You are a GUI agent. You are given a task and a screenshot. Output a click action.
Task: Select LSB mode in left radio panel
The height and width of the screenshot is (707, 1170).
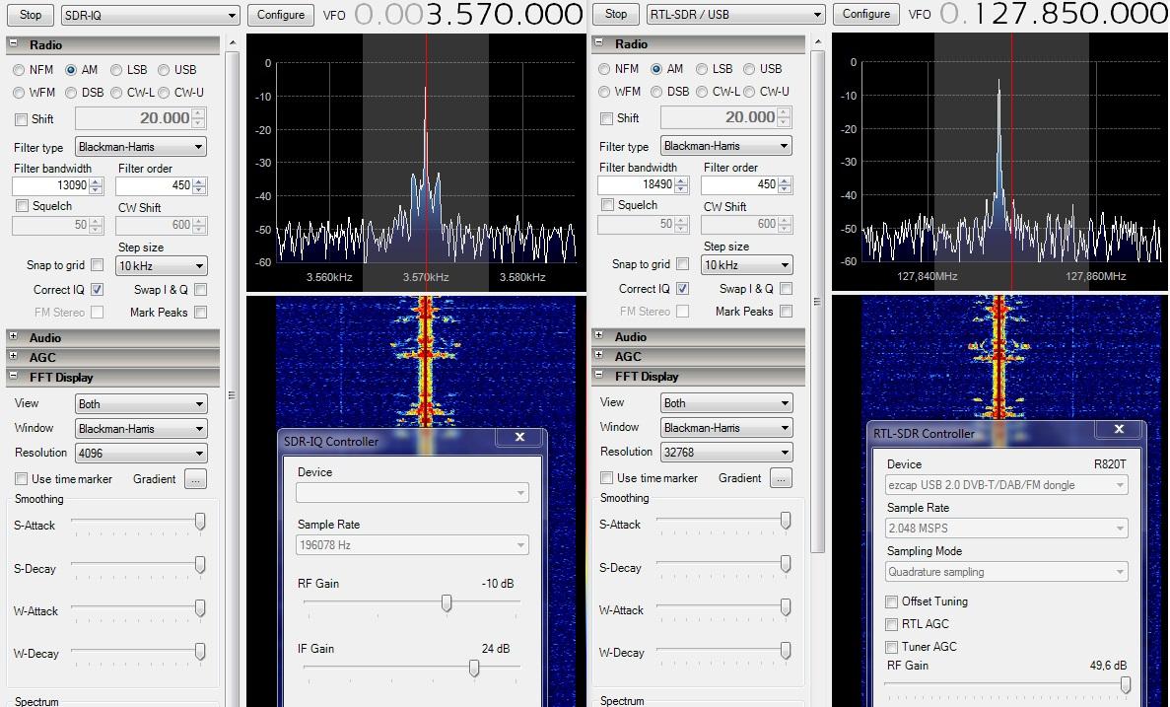(x=116, y=70)
